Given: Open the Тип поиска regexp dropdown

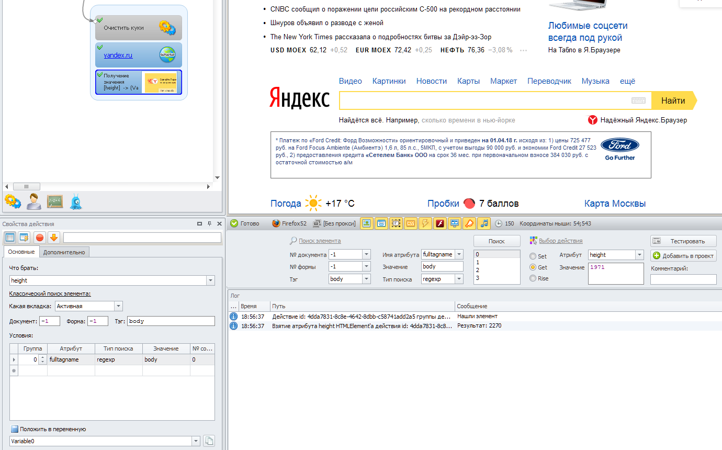Looking at the screenshot, I should point(459,279).
